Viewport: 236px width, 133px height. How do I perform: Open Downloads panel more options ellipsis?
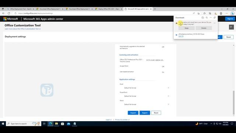pyautogui.click(x=211, y=18)
